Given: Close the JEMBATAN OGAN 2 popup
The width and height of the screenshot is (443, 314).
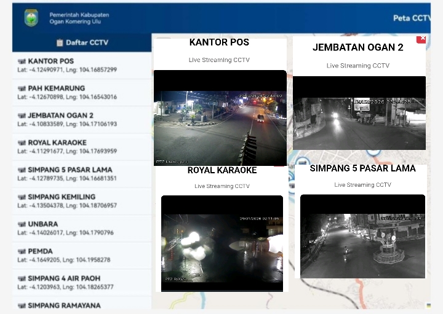Looking at the screenshot, I should point(421,39).
